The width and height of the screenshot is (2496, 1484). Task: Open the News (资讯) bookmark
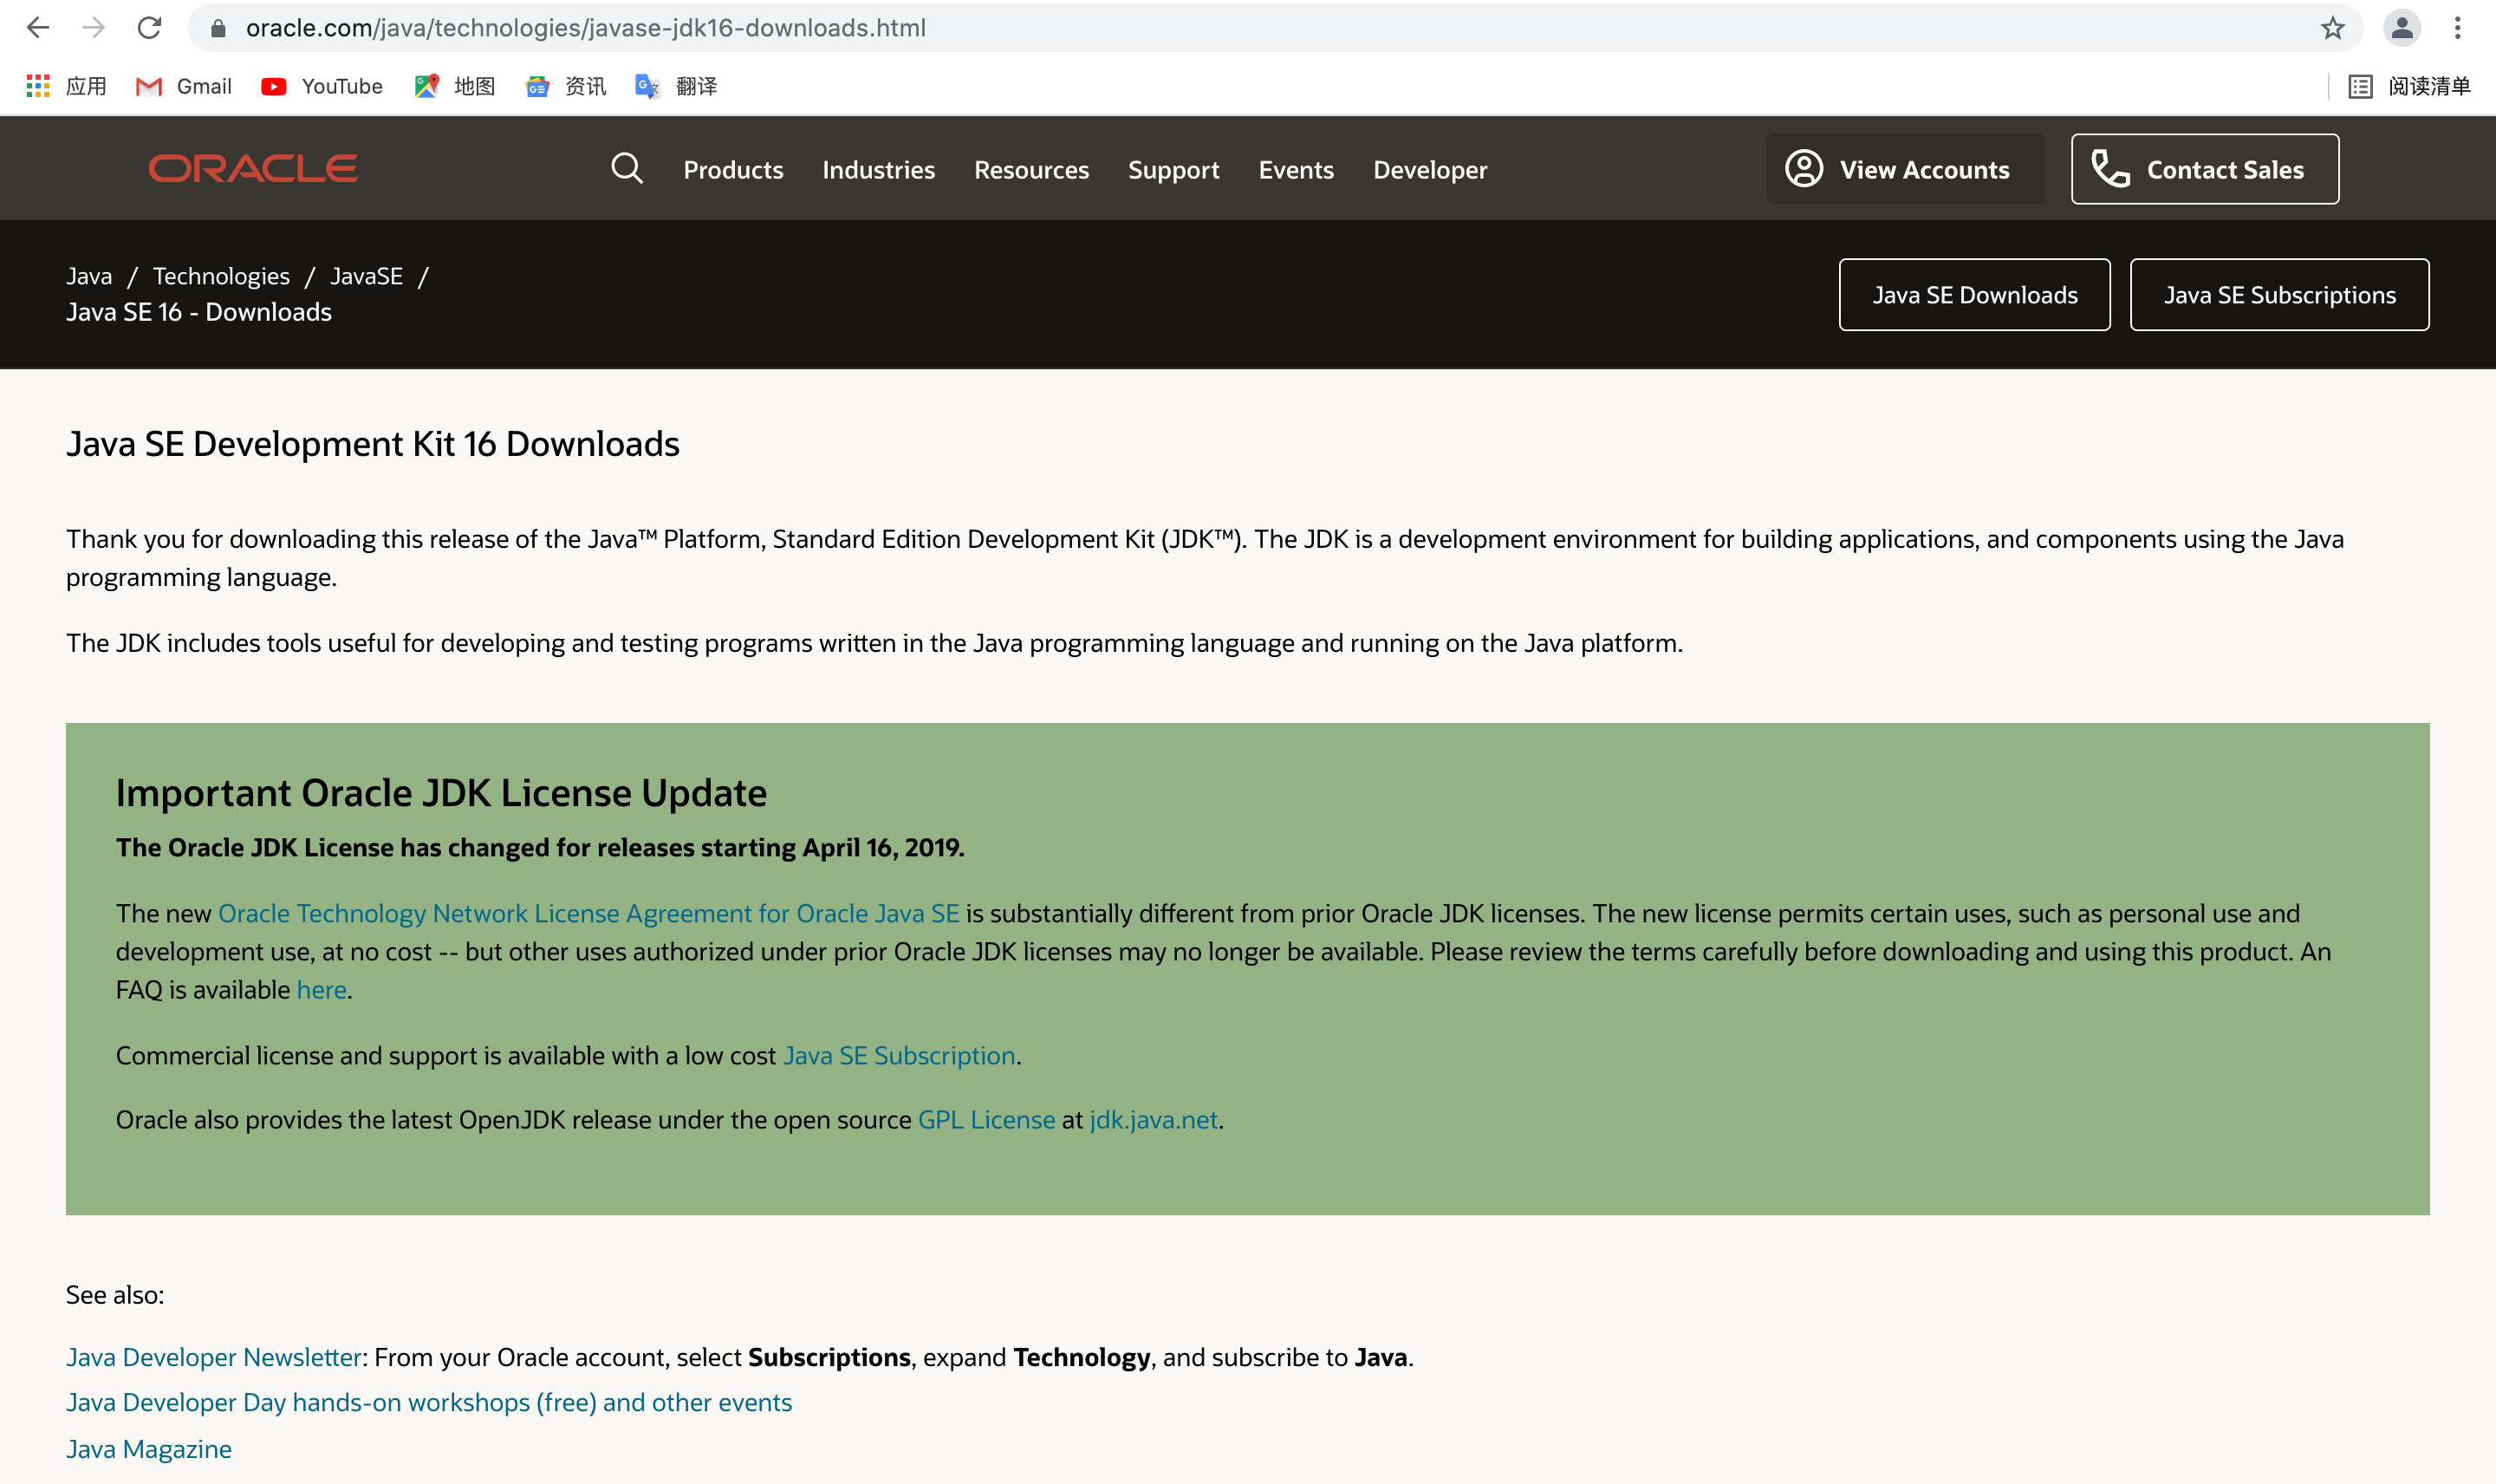[x=566, y=86]
